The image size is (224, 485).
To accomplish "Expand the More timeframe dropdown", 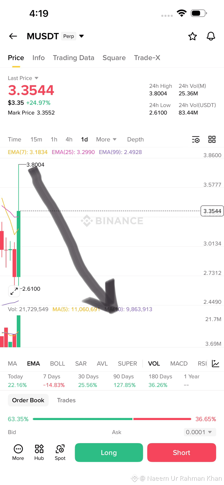I will (106, 139).
